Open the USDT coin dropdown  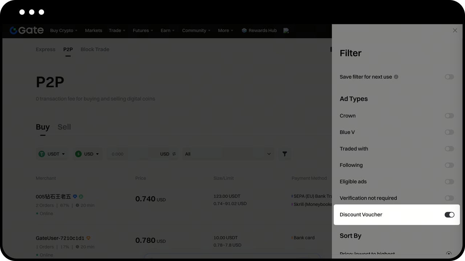coord(52,154)
